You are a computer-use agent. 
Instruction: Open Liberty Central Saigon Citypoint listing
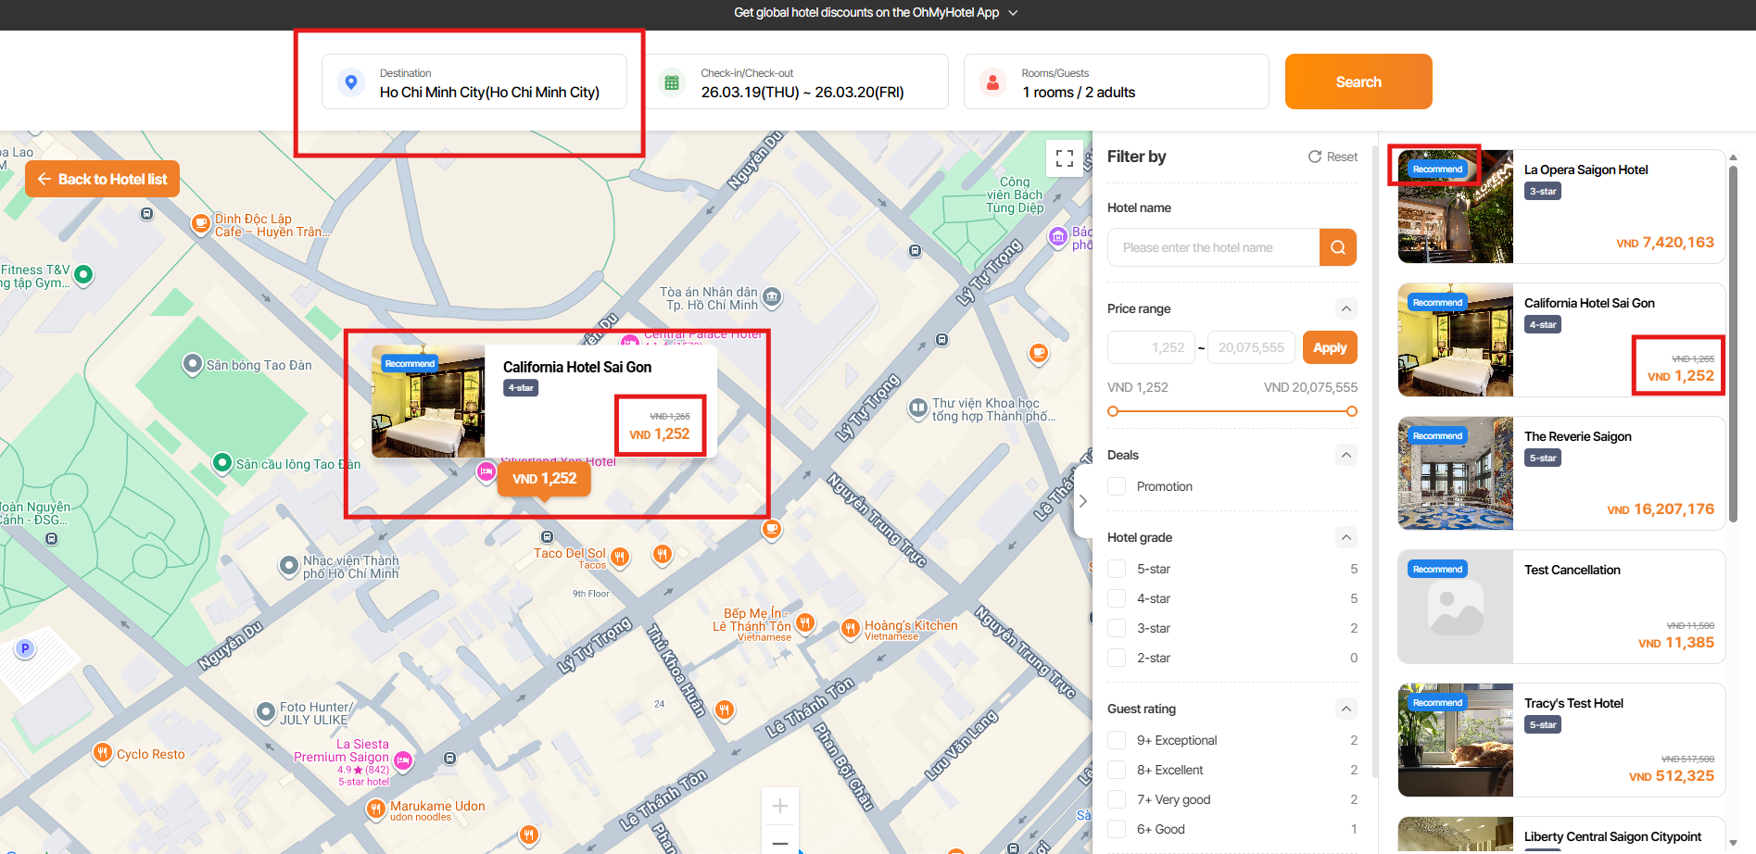(1612, 836)
